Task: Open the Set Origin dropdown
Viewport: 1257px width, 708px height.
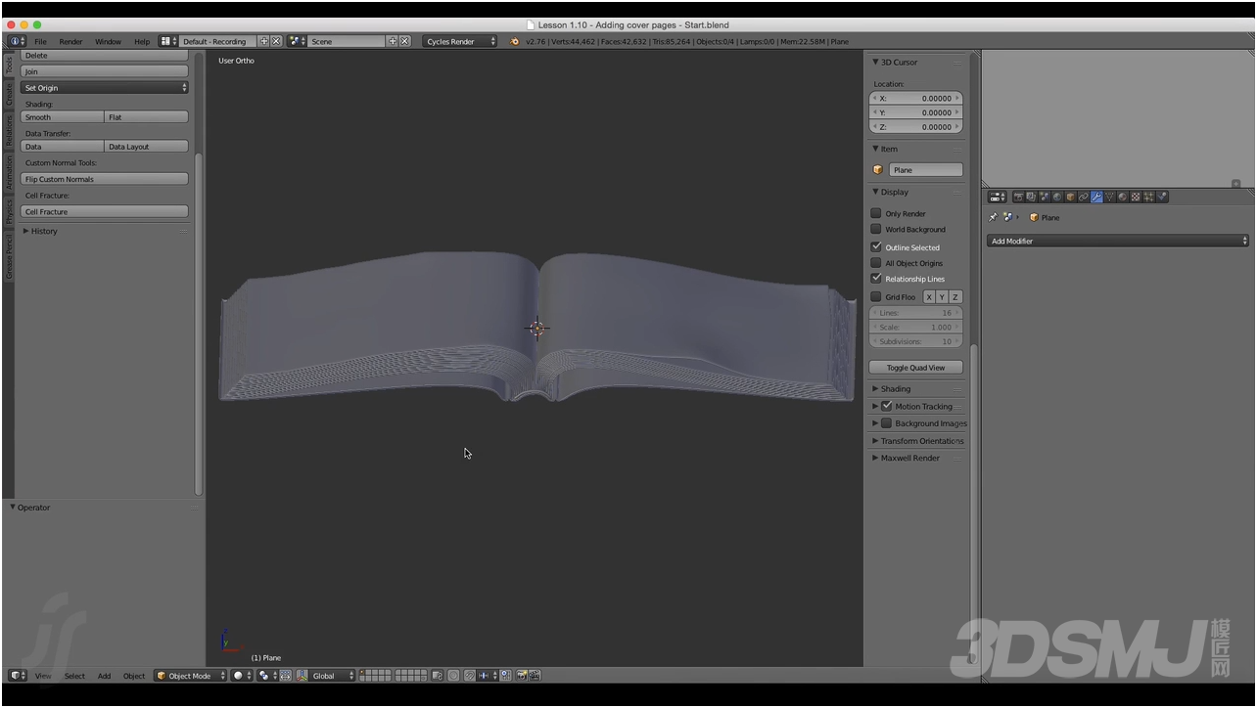Action: (x=105, y=87)
